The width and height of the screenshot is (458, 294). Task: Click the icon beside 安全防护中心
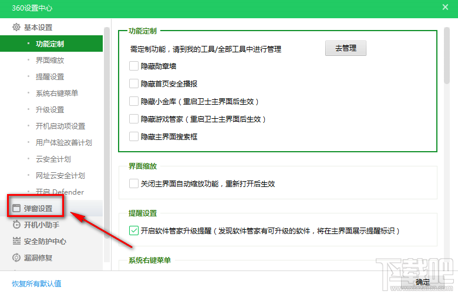tap(16, 241)
